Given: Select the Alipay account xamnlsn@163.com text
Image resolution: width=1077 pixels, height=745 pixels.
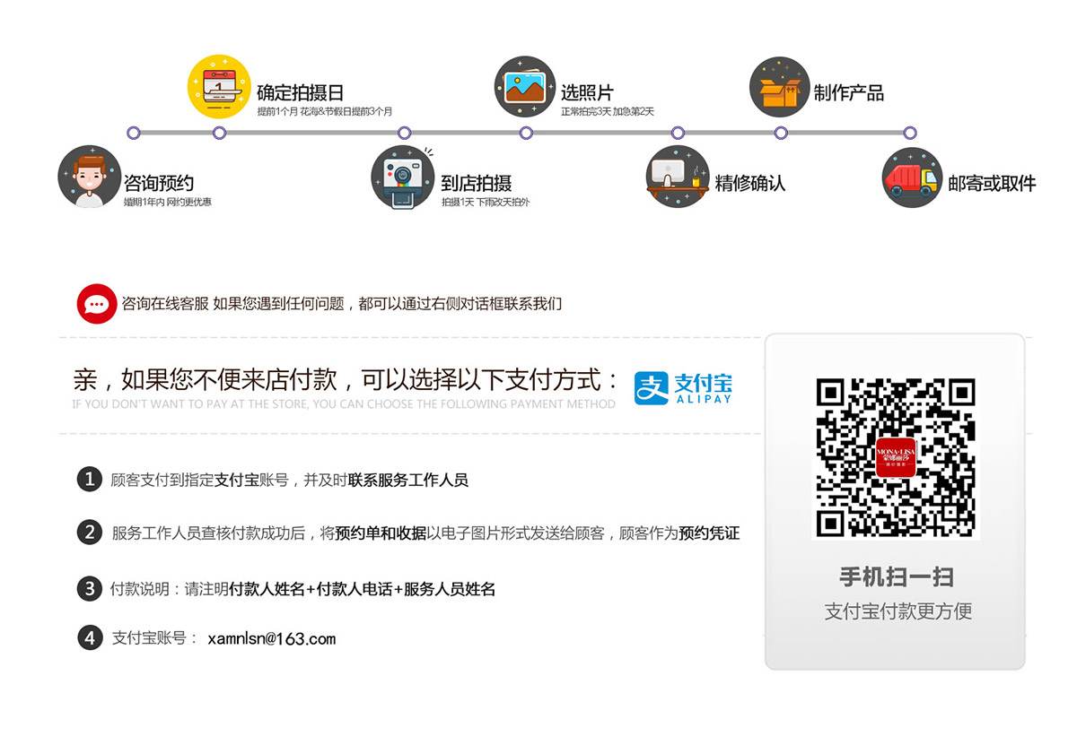Looking at the screenshot, I should [271, 639].
